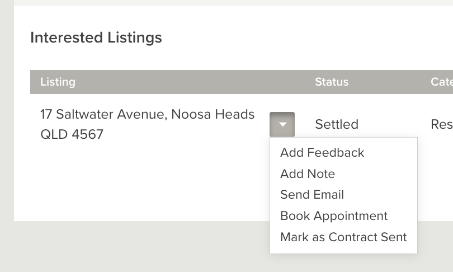
Task: Click the light strip above the Interested Listings card
Action: point(224,2)
